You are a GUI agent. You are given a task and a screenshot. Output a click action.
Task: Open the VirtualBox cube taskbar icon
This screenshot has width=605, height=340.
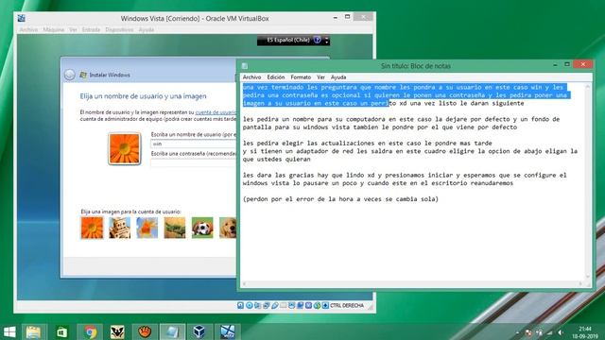point(199,331)
